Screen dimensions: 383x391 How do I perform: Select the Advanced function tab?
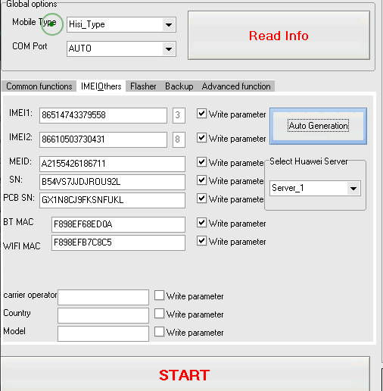tap(236, 86)
